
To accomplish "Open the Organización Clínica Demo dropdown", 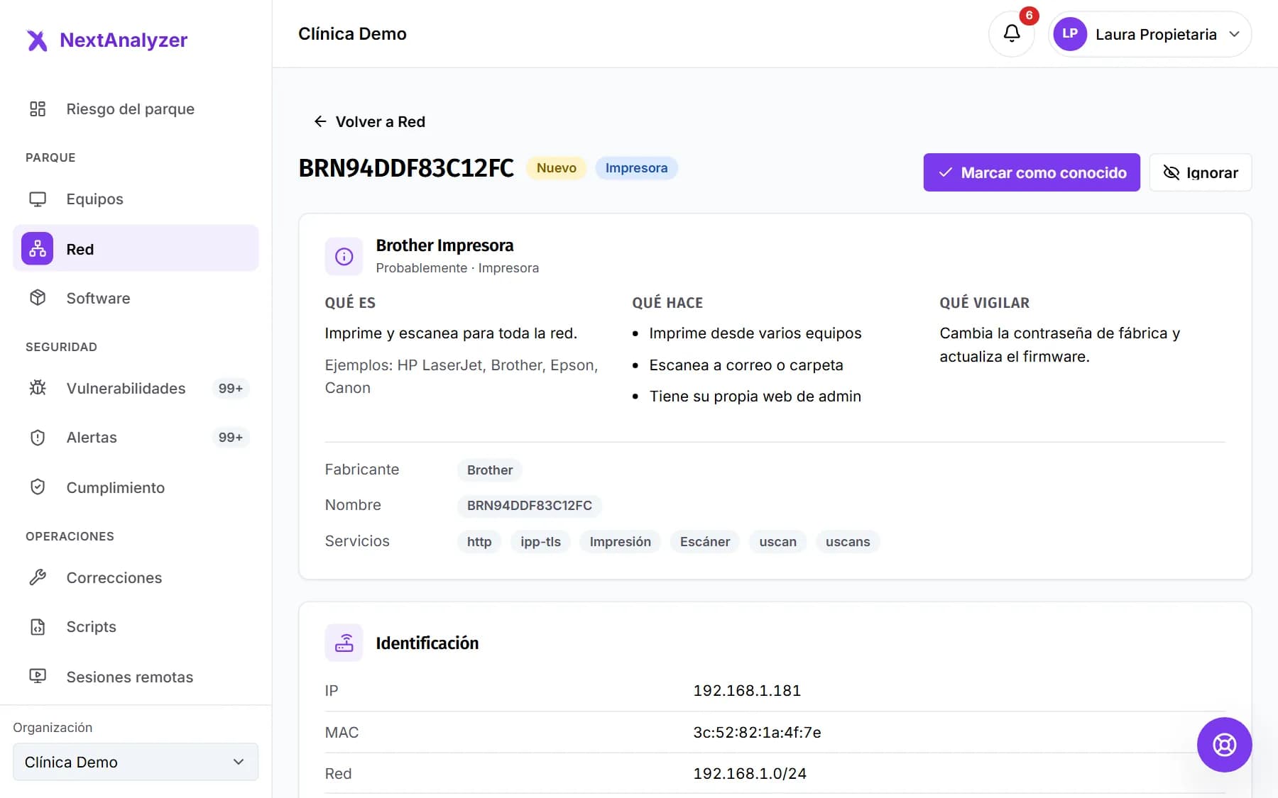I will 136,762.
